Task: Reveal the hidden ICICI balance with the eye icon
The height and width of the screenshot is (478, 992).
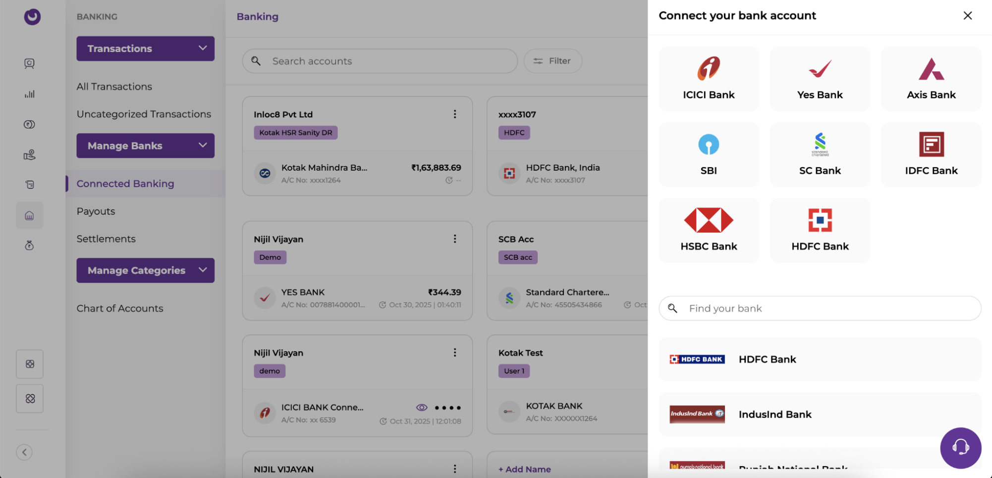Action: (x=422, y=407)
